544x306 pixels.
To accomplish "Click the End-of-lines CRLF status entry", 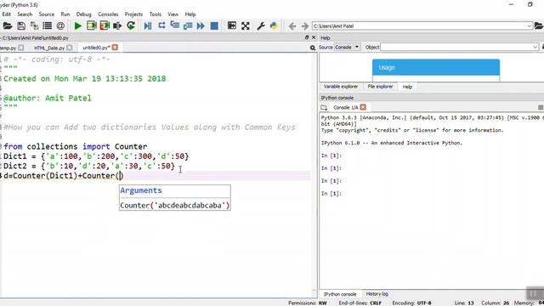I will (360, 303).
